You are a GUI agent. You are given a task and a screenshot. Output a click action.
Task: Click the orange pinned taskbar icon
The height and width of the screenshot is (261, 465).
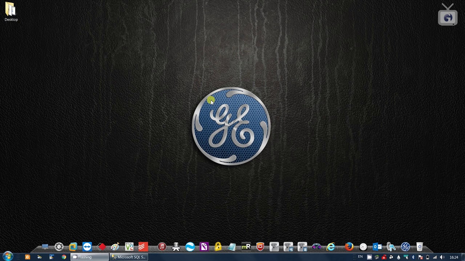(27, 257)
